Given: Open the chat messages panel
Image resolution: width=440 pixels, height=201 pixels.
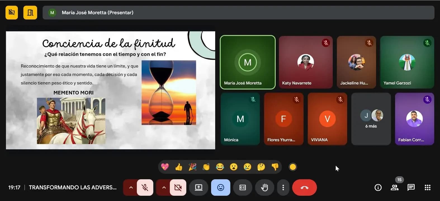Looking at the screenshot, I should click(x=411, y=188).
